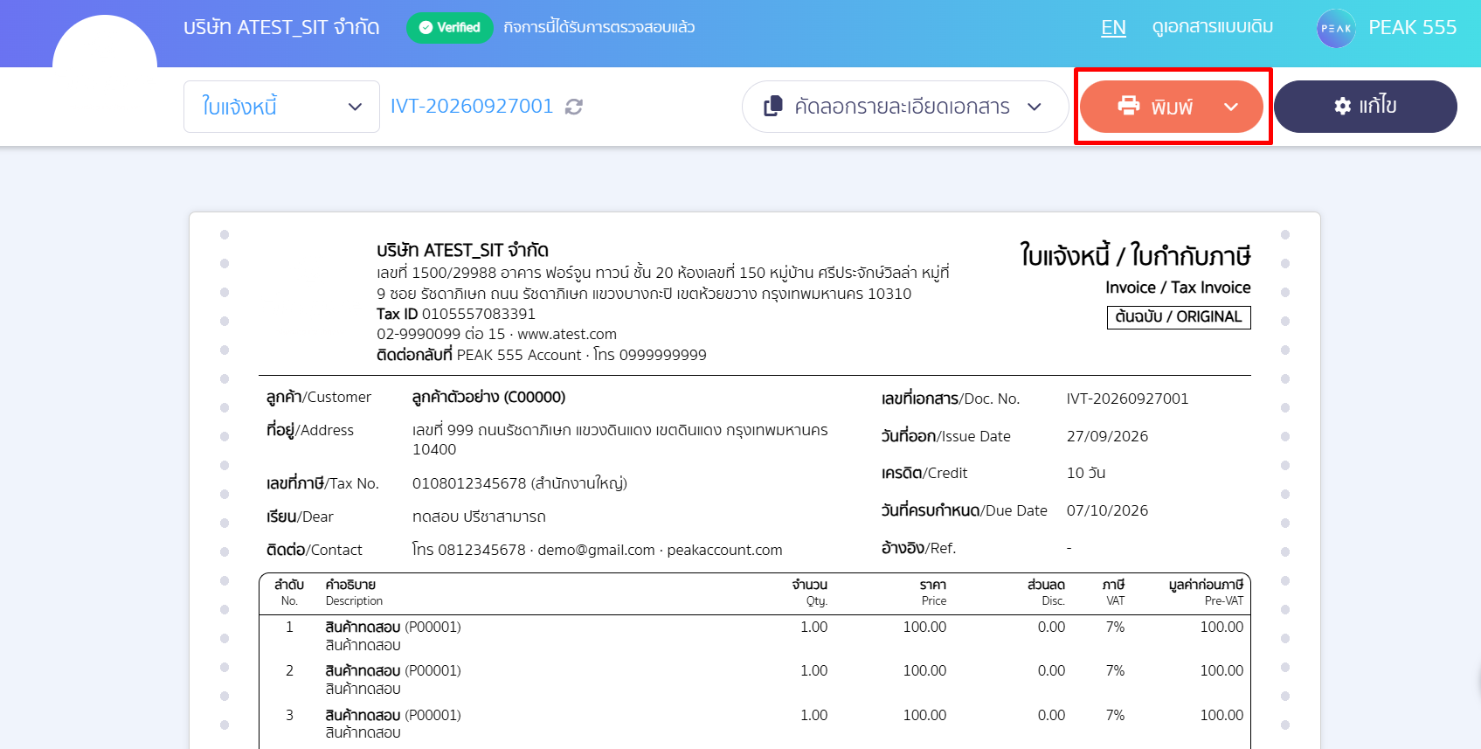Click the Pre-VAT column header
The image size is (1481, 749).
click(x=1206, y=593)
